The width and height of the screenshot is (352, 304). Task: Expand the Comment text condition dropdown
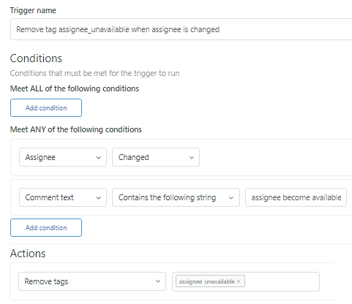click(x=63, y=197)
